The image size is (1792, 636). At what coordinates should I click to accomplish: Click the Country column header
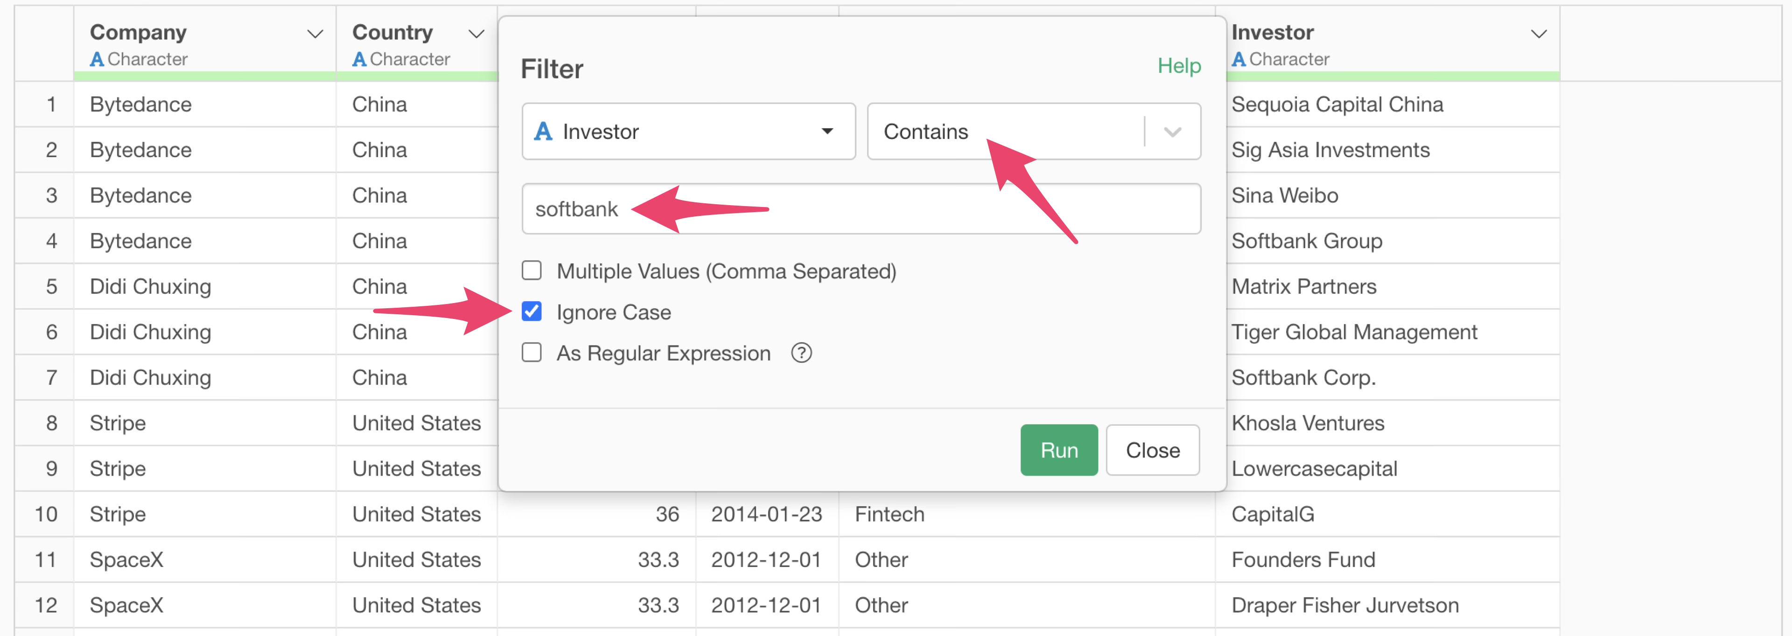(x=417, y=43)
